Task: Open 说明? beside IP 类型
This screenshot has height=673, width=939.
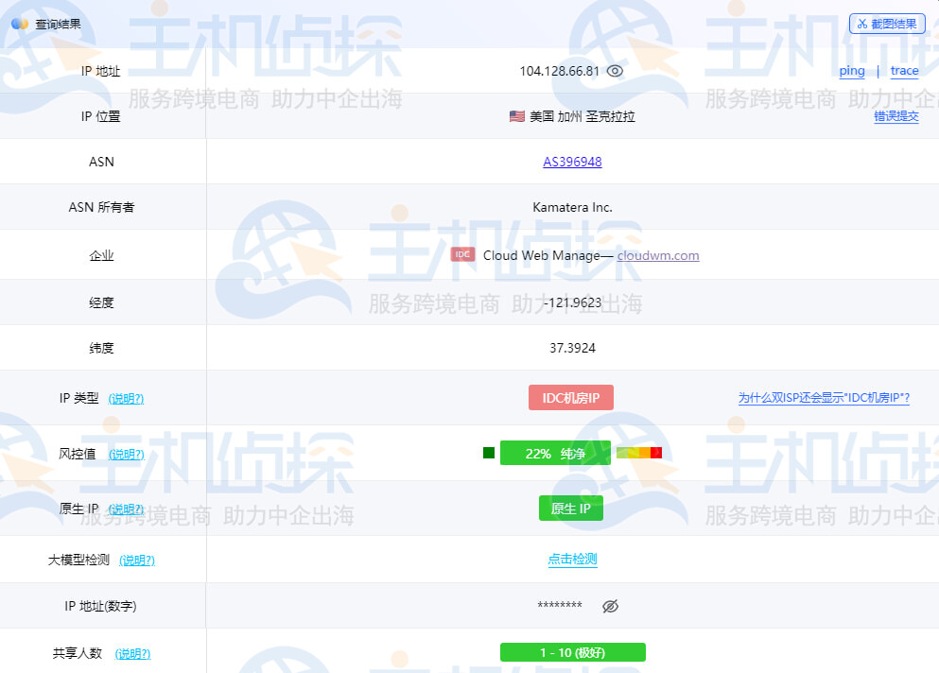Action: click(126, 399)
